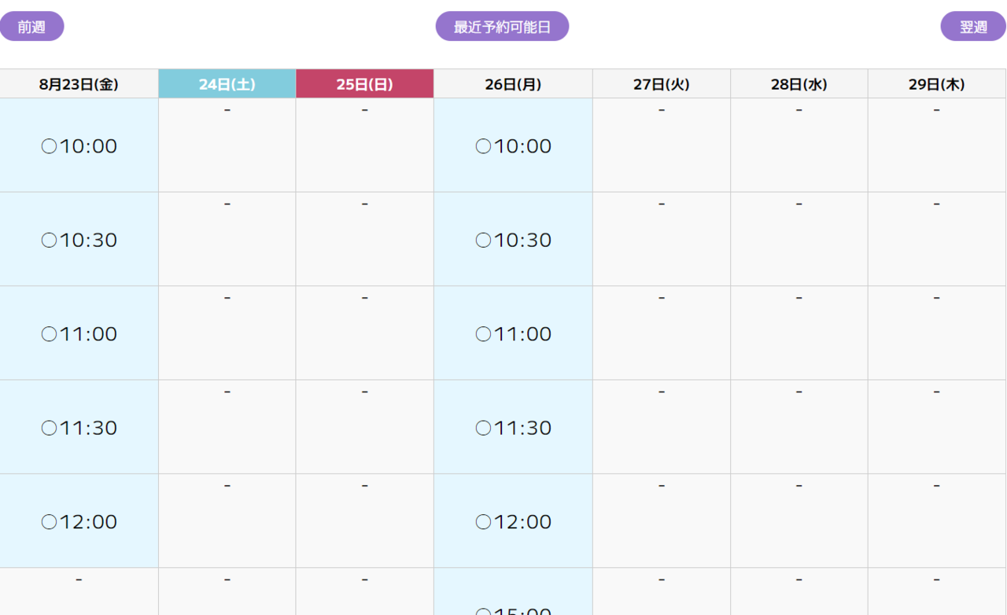Viewport: 1007px width, 615px height.
Task: Book the 11:00 slot on Monday 26日
Action: point(513,334)
